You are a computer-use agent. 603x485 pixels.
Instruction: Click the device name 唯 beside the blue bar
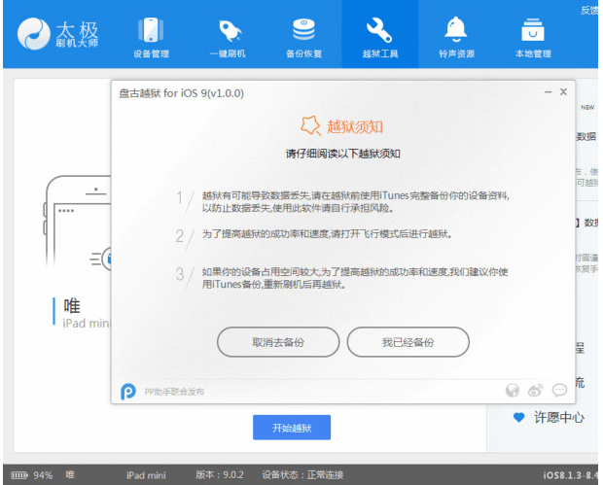72,306
